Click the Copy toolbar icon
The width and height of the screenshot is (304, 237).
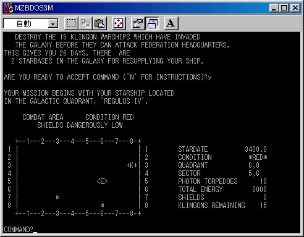[85, 23]
